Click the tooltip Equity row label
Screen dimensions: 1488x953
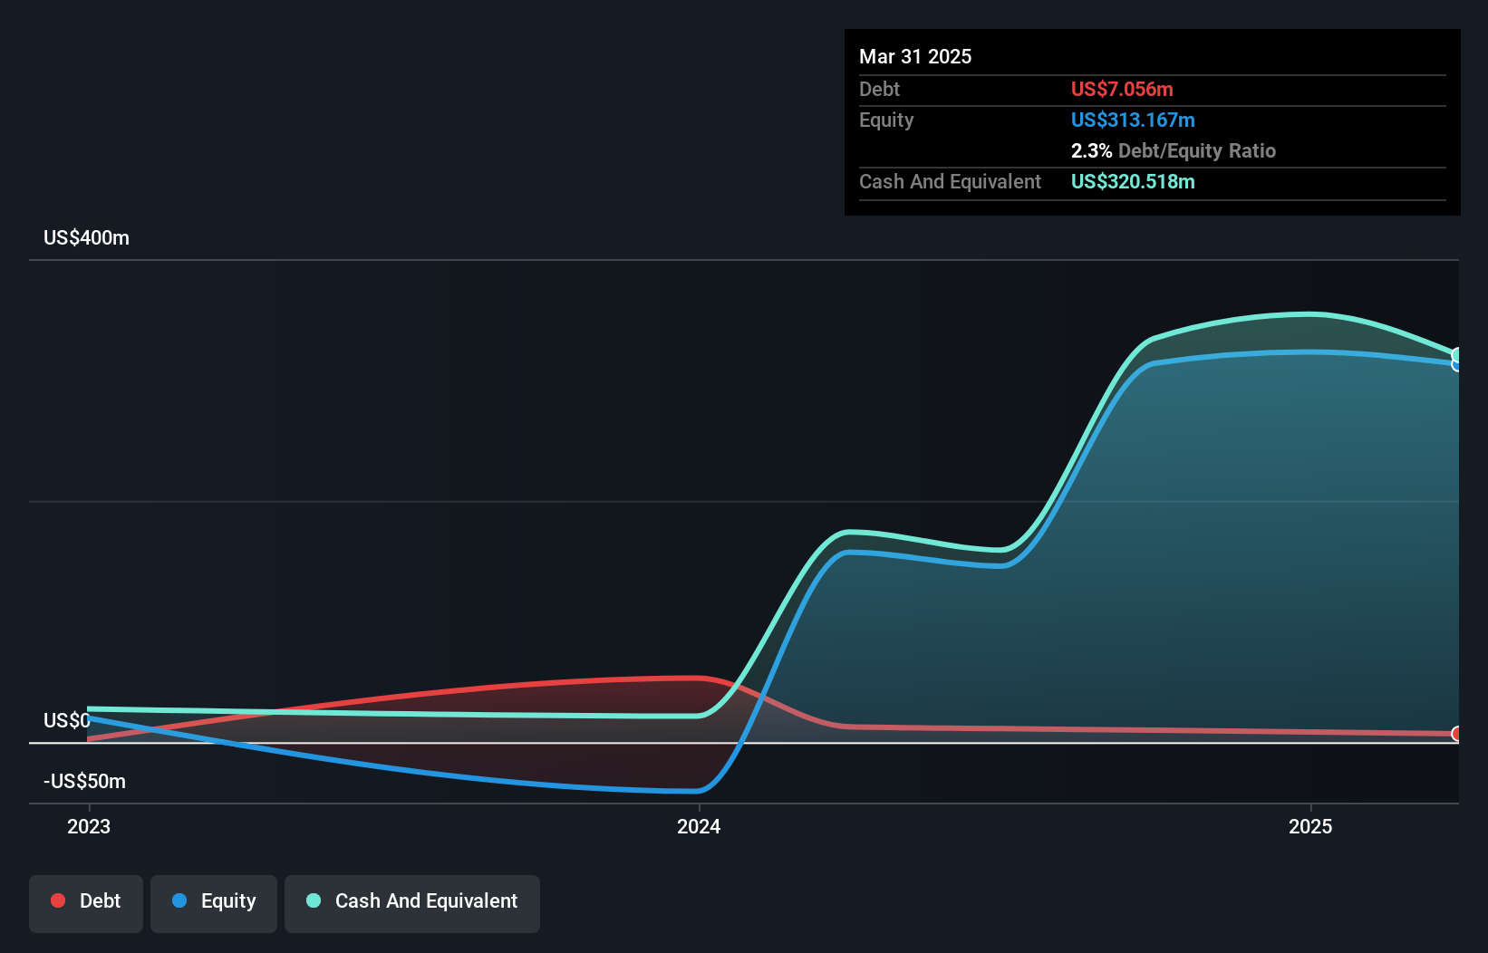click(x=886, y=120)
